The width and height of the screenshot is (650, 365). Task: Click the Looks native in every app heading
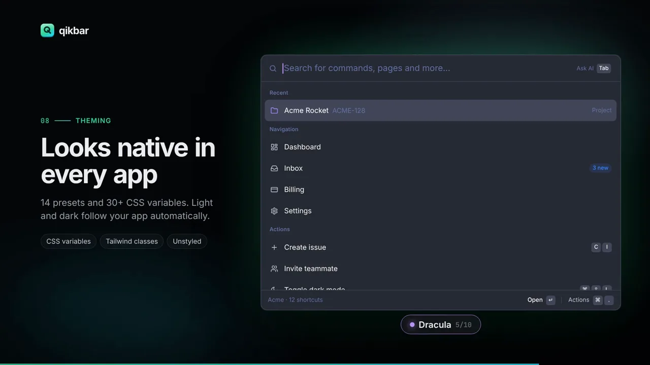click(x=128, y=161)
